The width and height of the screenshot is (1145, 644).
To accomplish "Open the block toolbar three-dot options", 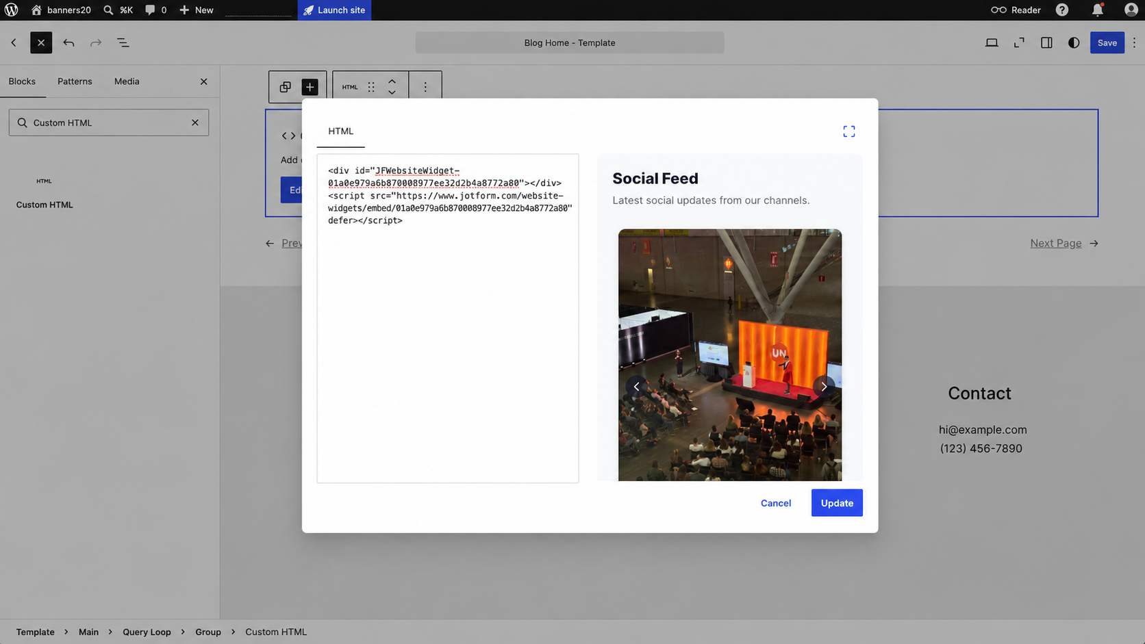I will pyautogui.click(x=425, y=87).
